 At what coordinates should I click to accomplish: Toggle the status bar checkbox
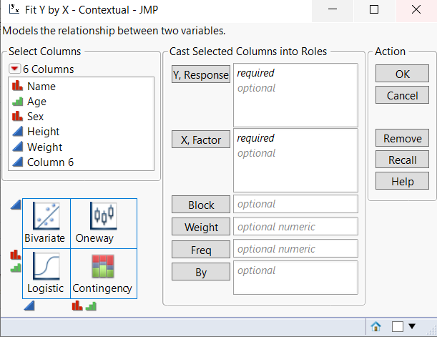(x=398, y=326)
